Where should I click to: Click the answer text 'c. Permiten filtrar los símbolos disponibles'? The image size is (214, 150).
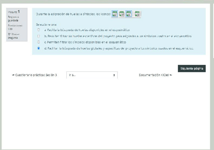click(x=85, y=42)
